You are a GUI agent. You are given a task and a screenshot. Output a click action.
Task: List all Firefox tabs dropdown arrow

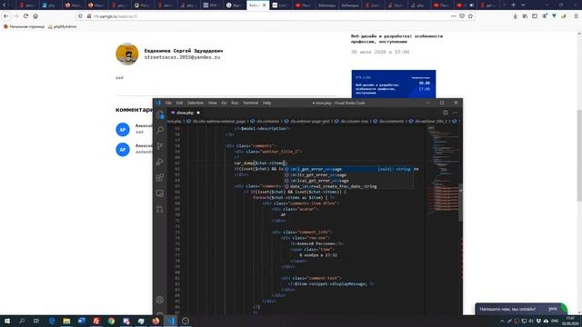(523, 5)
